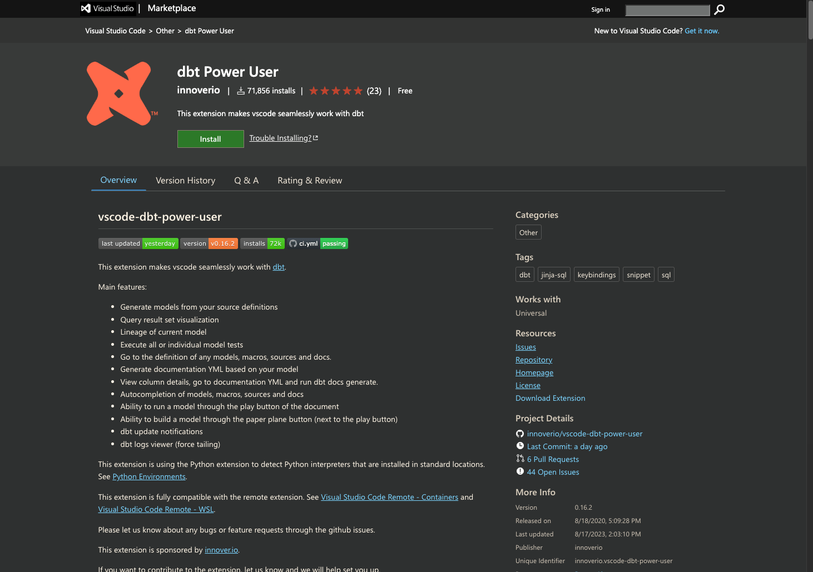813x572 pixels.
Task: Open the Rating & Review tab
Action: [x=310, y=181]
